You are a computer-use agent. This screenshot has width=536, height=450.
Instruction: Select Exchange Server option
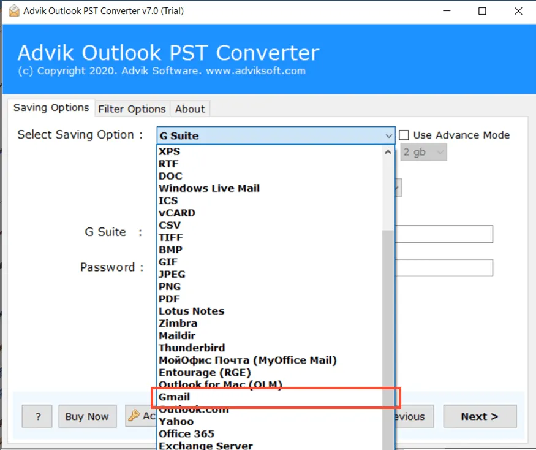270,446
